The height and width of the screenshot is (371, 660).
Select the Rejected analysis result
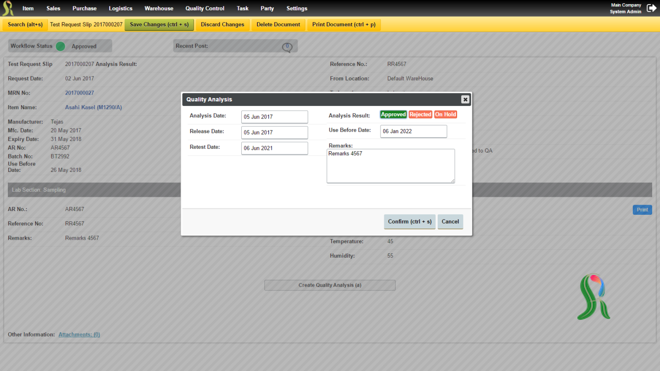coord(420,115)
